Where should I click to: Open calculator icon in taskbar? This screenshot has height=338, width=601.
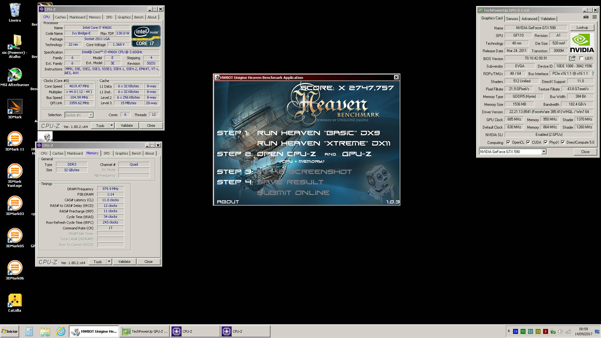click(29, 331)
